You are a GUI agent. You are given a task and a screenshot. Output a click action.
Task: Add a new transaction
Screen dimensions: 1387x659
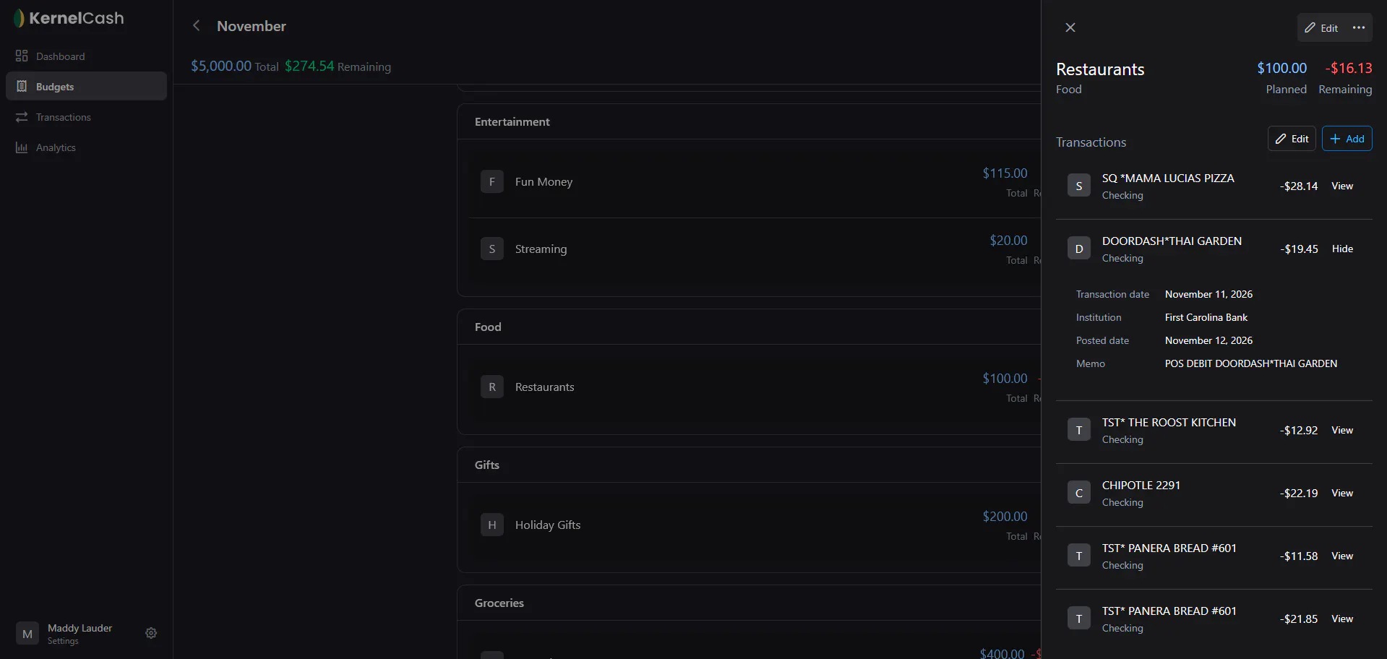tap(1347, 139)
